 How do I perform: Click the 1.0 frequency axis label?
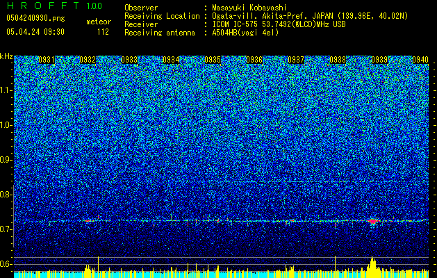pyautogui.click(x=6, y=125)
